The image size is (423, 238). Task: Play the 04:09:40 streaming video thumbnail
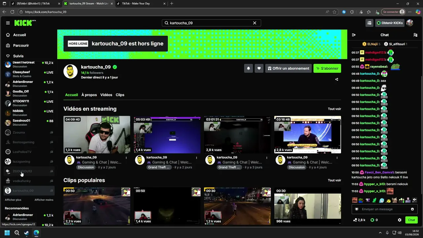click(x=97, y=135)
